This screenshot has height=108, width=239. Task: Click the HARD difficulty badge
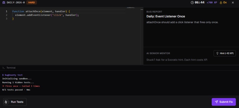31,3
